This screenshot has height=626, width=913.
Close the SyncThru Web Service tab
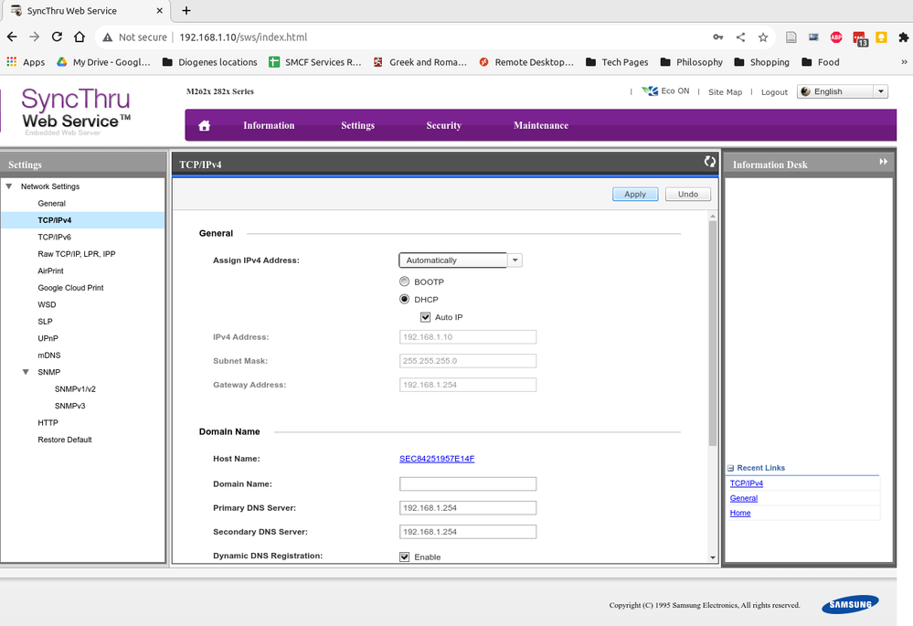click(x=160, y=10)
